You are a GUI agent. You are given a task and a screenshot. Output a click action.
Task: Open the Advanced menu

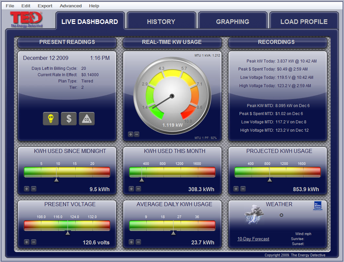(71, 6)
